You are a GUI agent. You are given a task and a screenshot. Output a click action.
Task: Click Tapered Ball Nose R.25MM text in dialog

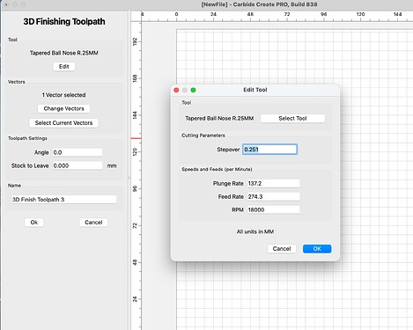click(x=219, y=119)
